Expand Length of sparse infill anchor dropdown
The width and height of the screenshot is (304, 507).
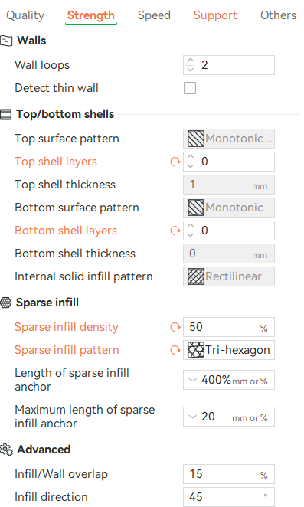(193, 380)
